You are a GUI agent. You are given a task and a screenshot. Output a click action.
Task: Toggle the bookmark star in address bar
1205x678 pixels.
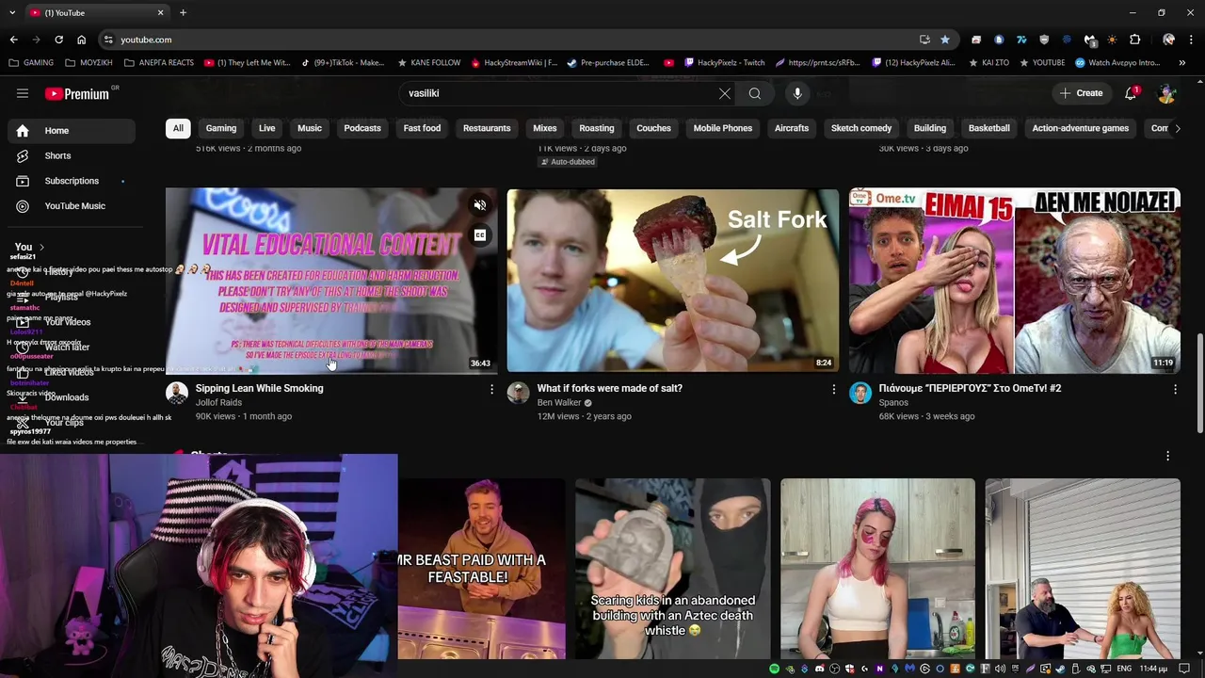click(x=944, y=40)
